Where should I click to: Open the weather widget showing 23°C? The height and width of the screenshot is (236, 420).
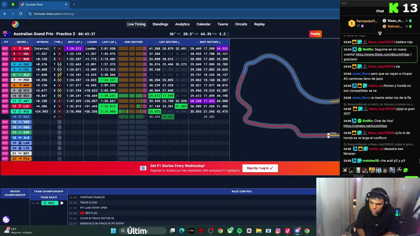(x=18, y=231)
